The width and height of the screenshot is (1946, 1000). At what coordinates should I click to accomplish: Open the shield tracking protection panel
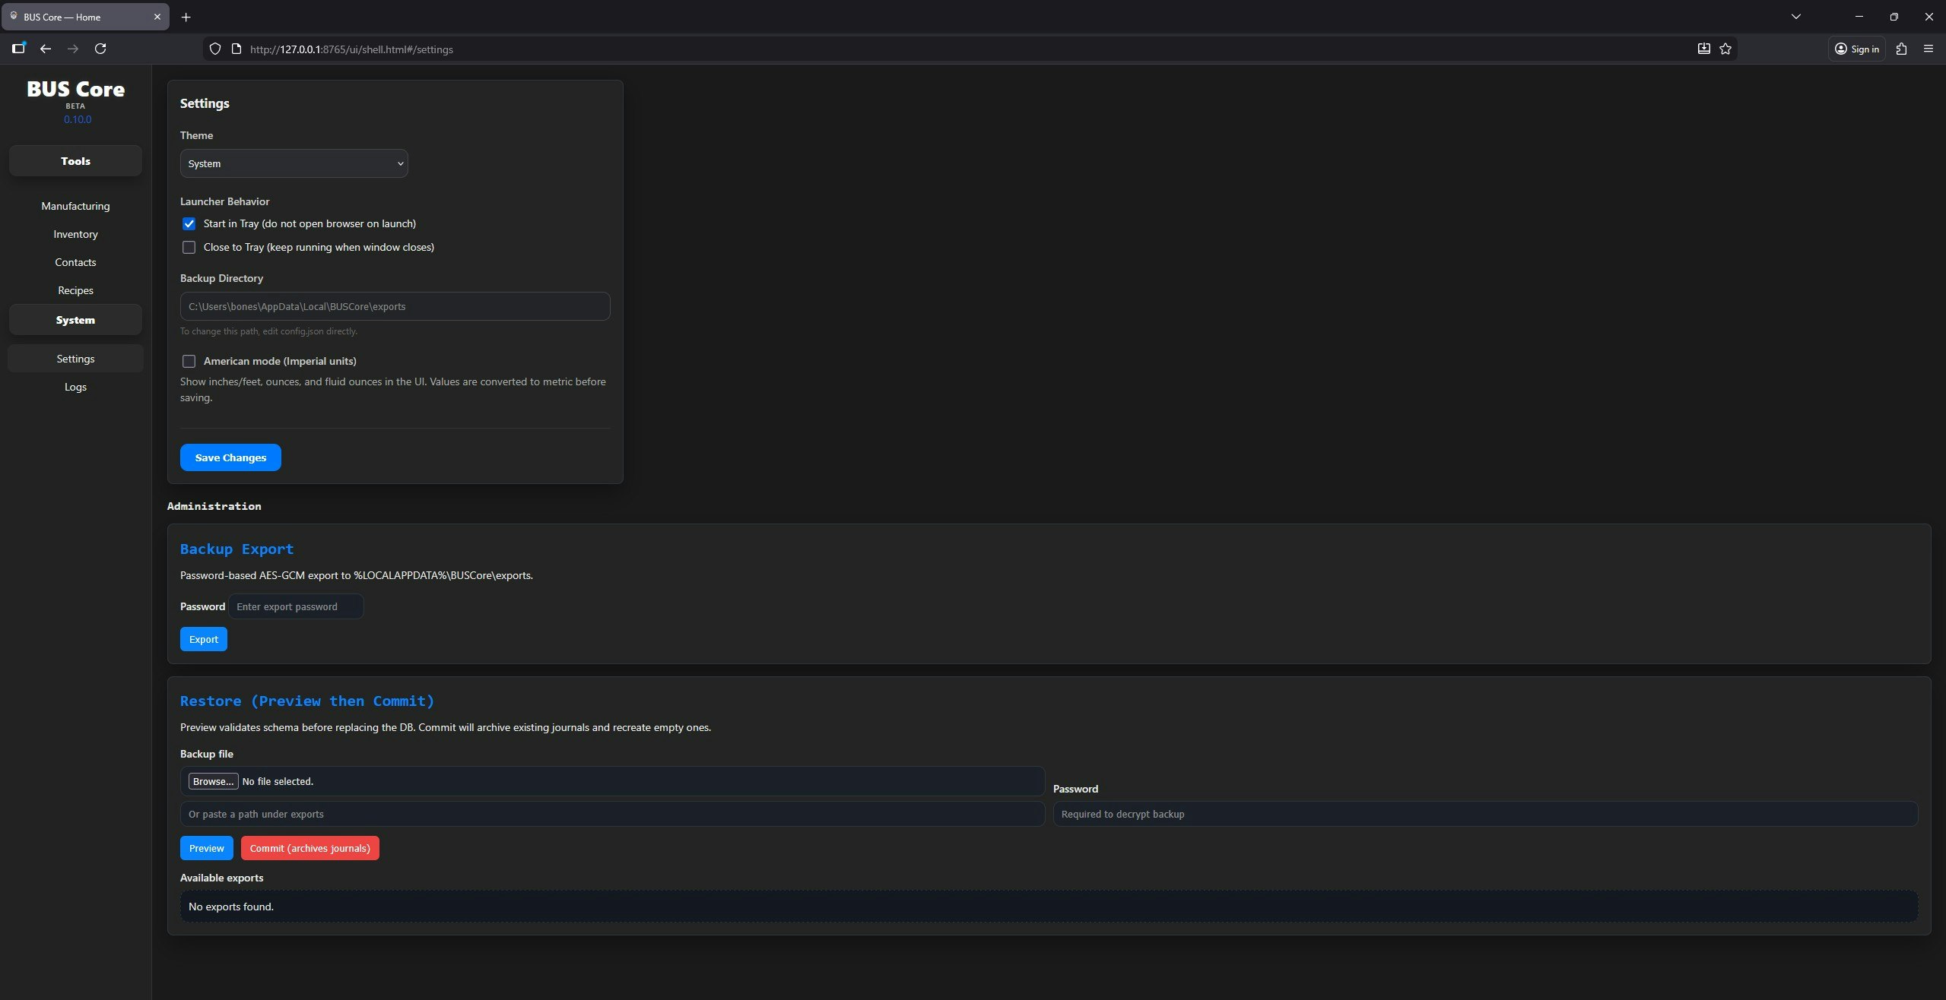point(215,49)
